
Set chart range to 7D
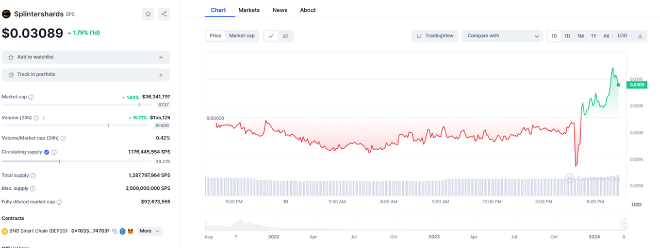click(x=567, y=36)
